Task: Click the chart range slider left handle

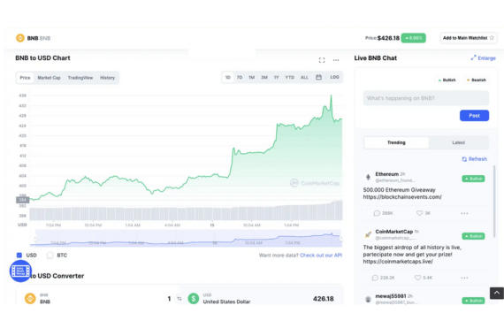Action: [35, 238]
